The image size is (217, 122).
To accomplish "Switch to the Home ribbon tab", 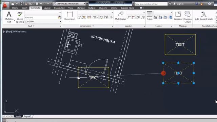I will point(15,8).
